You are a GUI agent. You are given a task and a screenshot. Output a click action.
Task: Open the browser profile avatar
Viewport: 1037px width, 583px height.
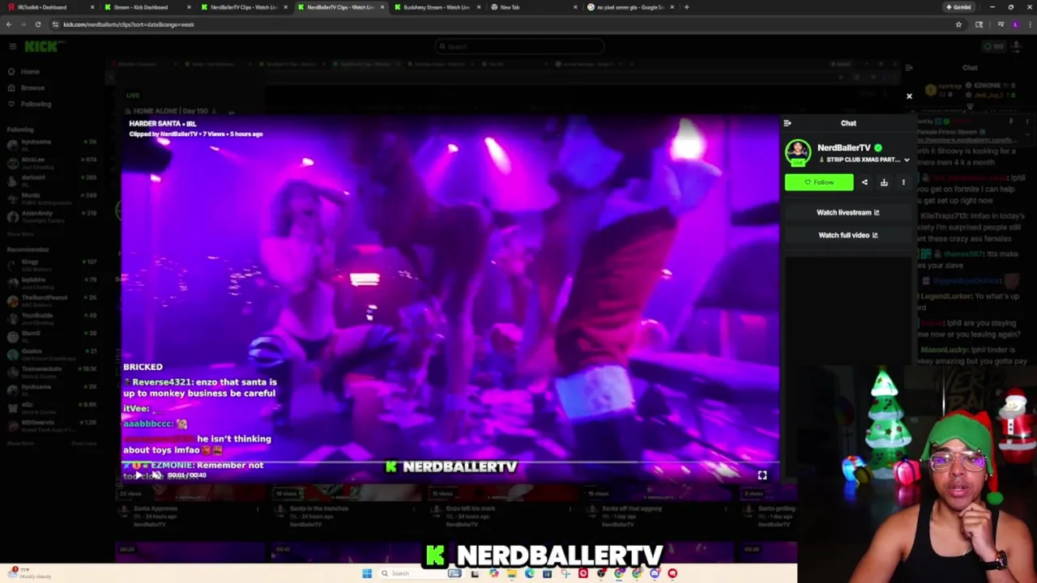point(1015,24)
